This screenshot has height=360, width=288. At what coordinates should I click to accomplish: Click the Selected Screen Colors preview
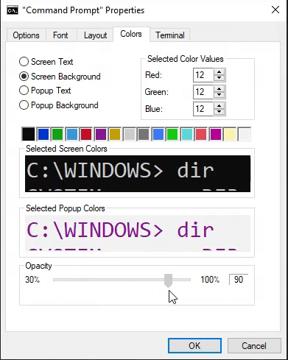pyautogui.click(x=138, y=174)
